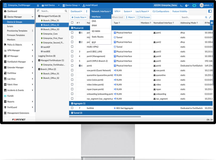Open Provisioning Templates kebab menu

coord(32,31)
